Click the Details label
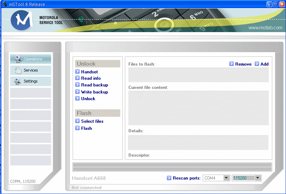The height and width of the screenshot is (194, 286). pos(136,131)
